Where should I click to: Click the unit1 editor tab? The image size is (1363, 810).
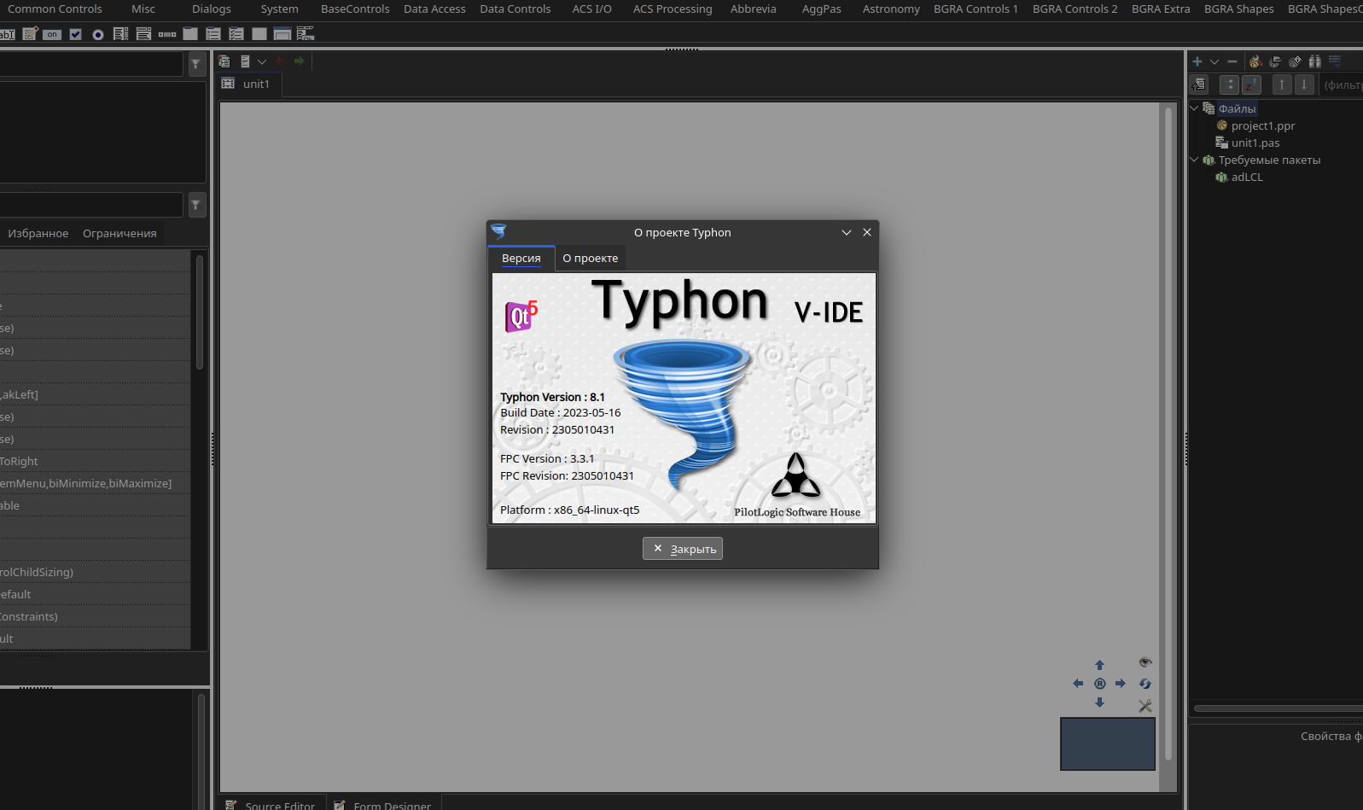(248, 84)
